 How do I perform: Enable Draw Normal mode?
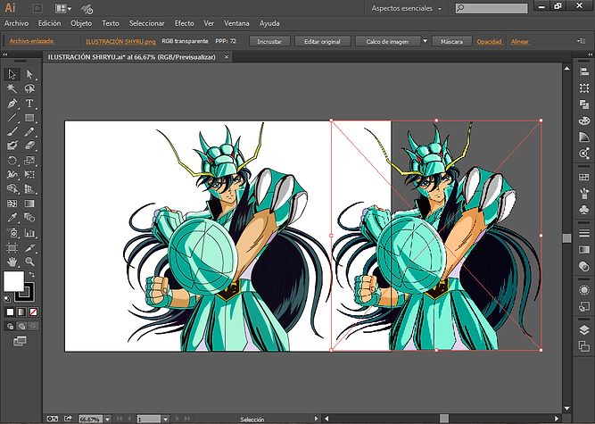tap(10, 326)
